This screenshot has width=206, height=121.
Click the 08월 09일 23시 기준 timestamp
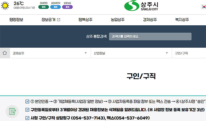click(24, 8)
